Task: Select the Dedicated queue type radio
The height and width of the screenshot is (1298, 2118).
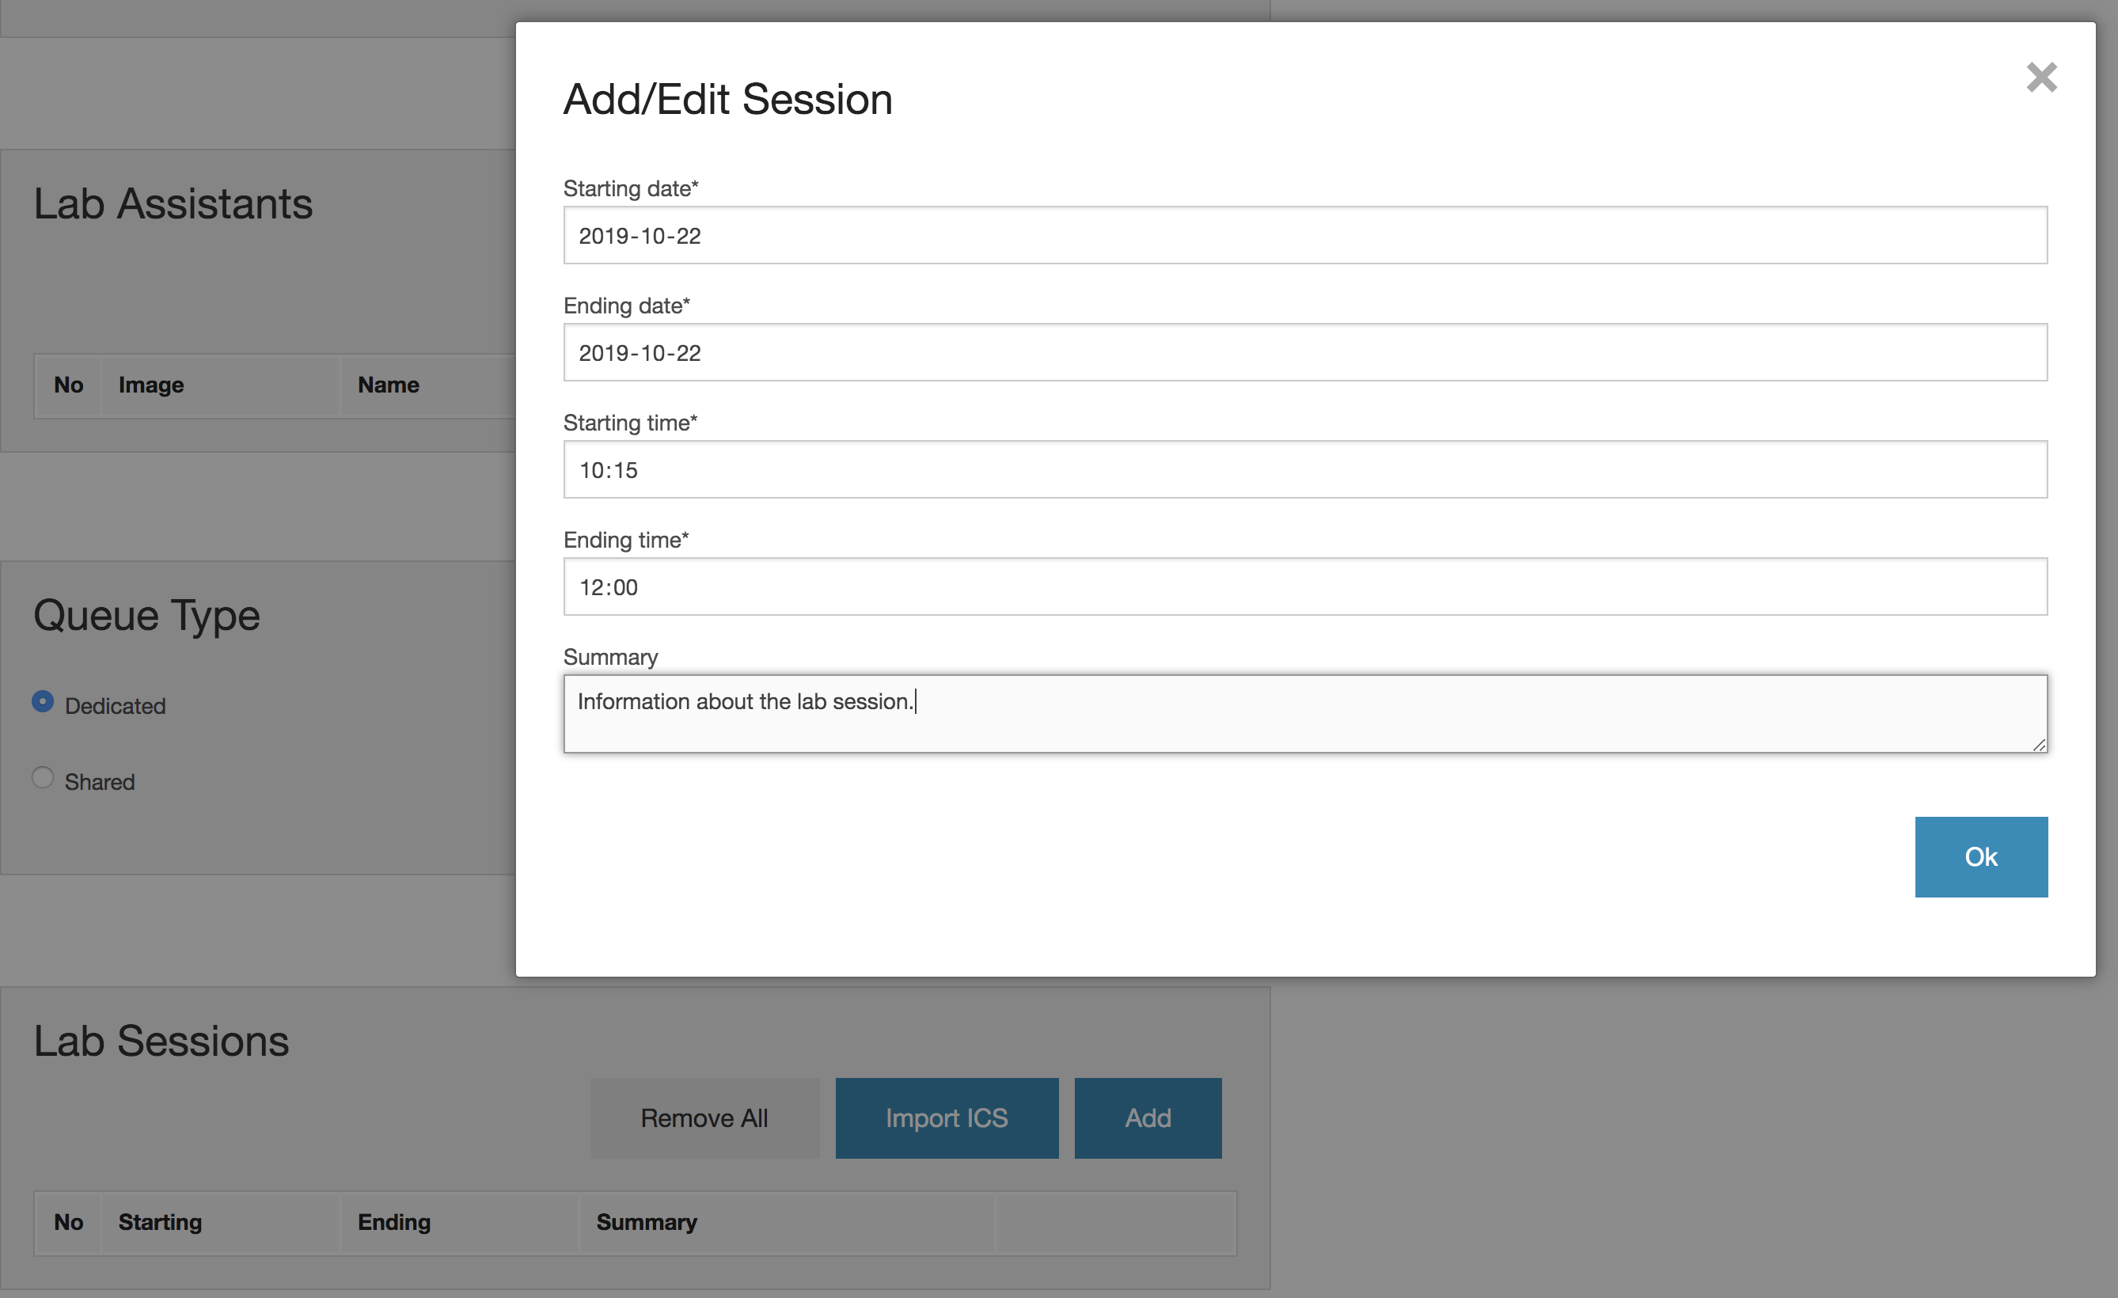Action: 42,701
